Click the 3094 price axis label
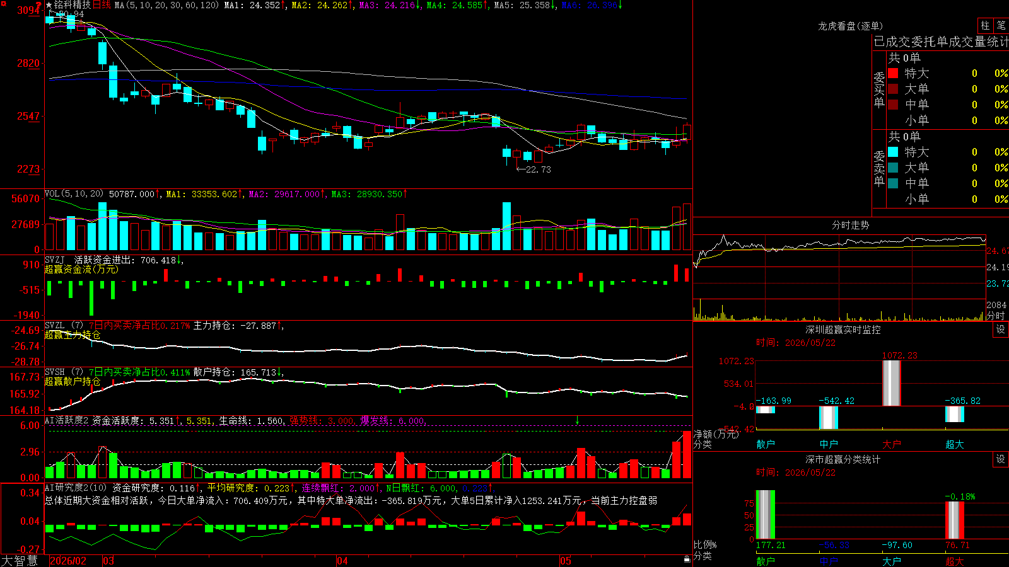Image resolution: width=1009 pixels, height=567 pixels. pyautogui.click(x=29, y=10)
